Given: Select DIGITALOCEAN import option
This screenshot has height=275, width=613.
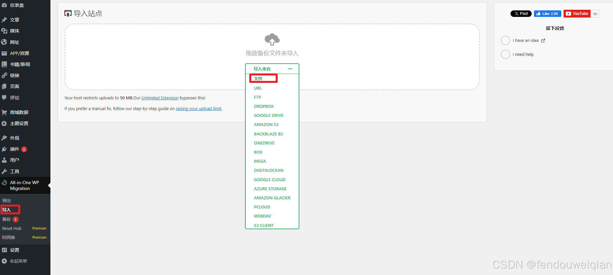Looking at the screenshot, I should (269, 170).
